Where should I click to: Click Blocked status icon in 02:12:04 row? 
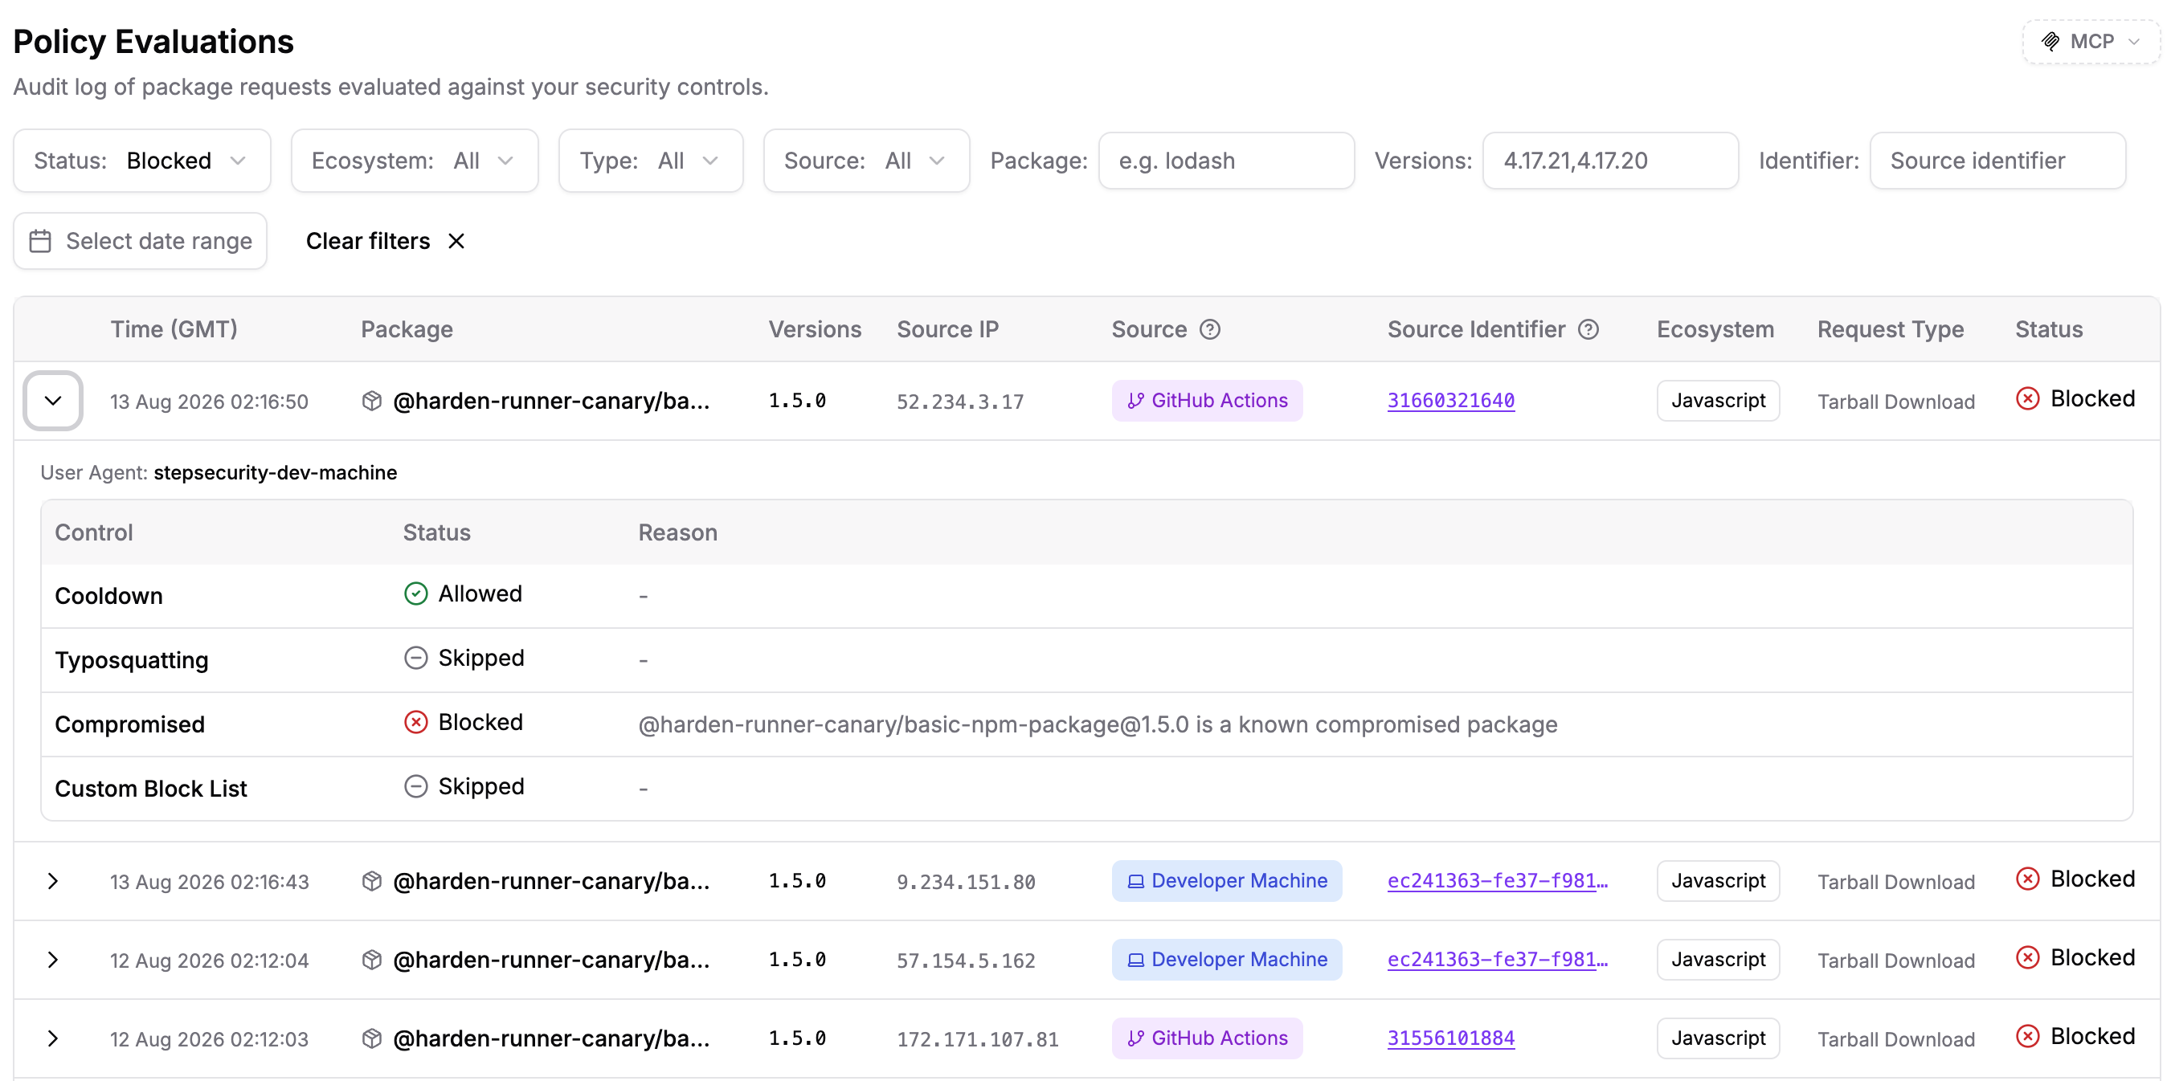click(x=2027, y=957)
